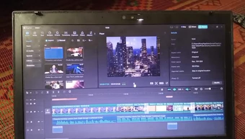Click the Record button
Screen dimensions: 245x139
[61, 40]
